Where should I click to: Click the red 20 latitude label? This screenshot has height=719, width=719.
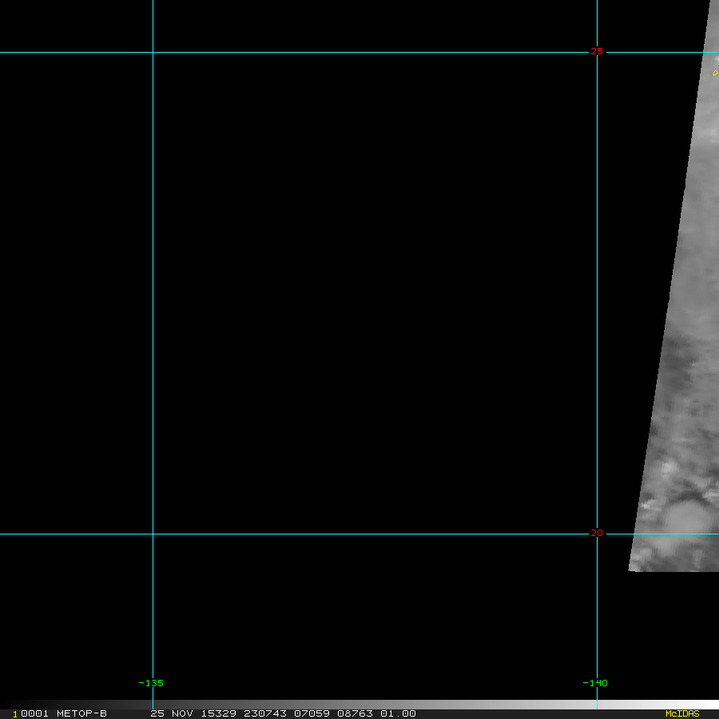pos(597,534)
